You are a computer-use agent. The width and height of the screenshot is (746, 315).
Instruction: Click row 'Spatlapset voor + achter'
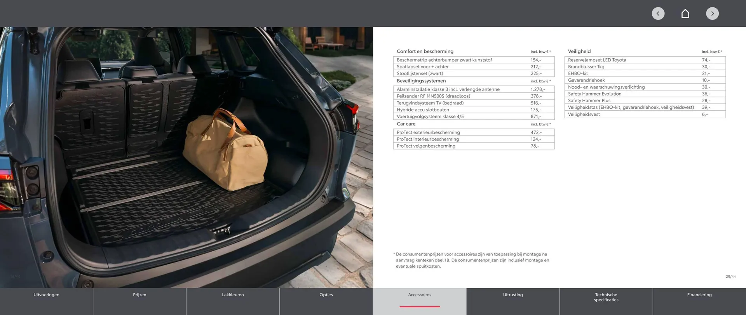pyautogui.click(x=474, y=67)
